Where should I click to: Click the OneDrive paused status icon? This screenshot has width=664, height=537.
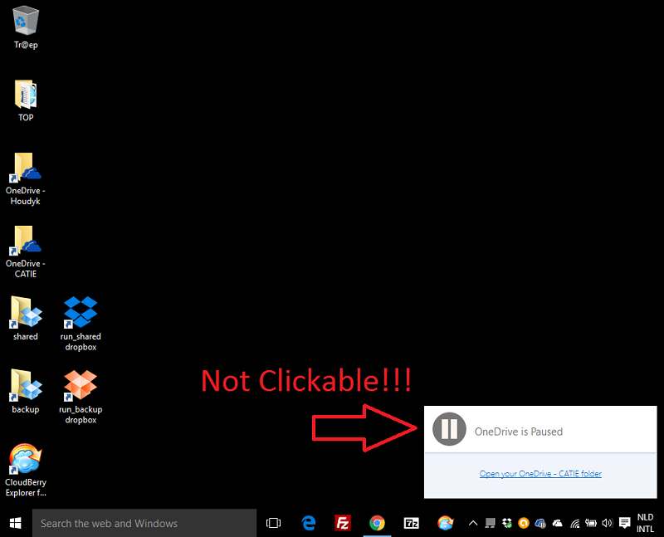(449, 430)
